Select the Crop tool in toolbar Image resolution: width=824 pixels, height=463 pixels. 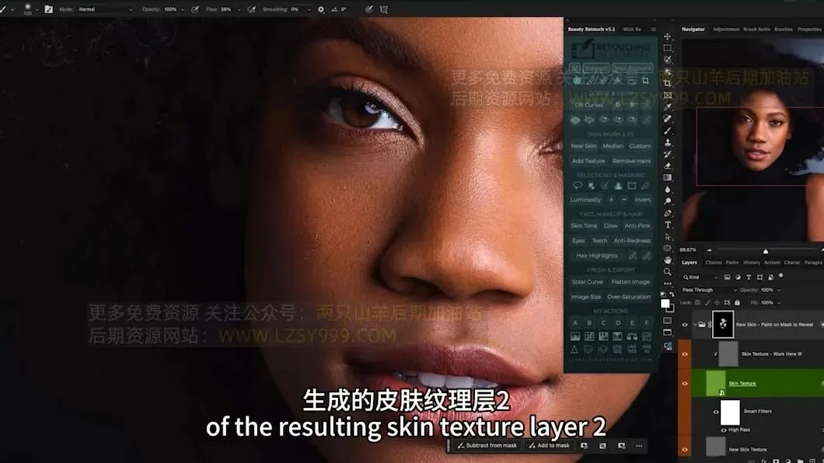click(x=668, y=83)
